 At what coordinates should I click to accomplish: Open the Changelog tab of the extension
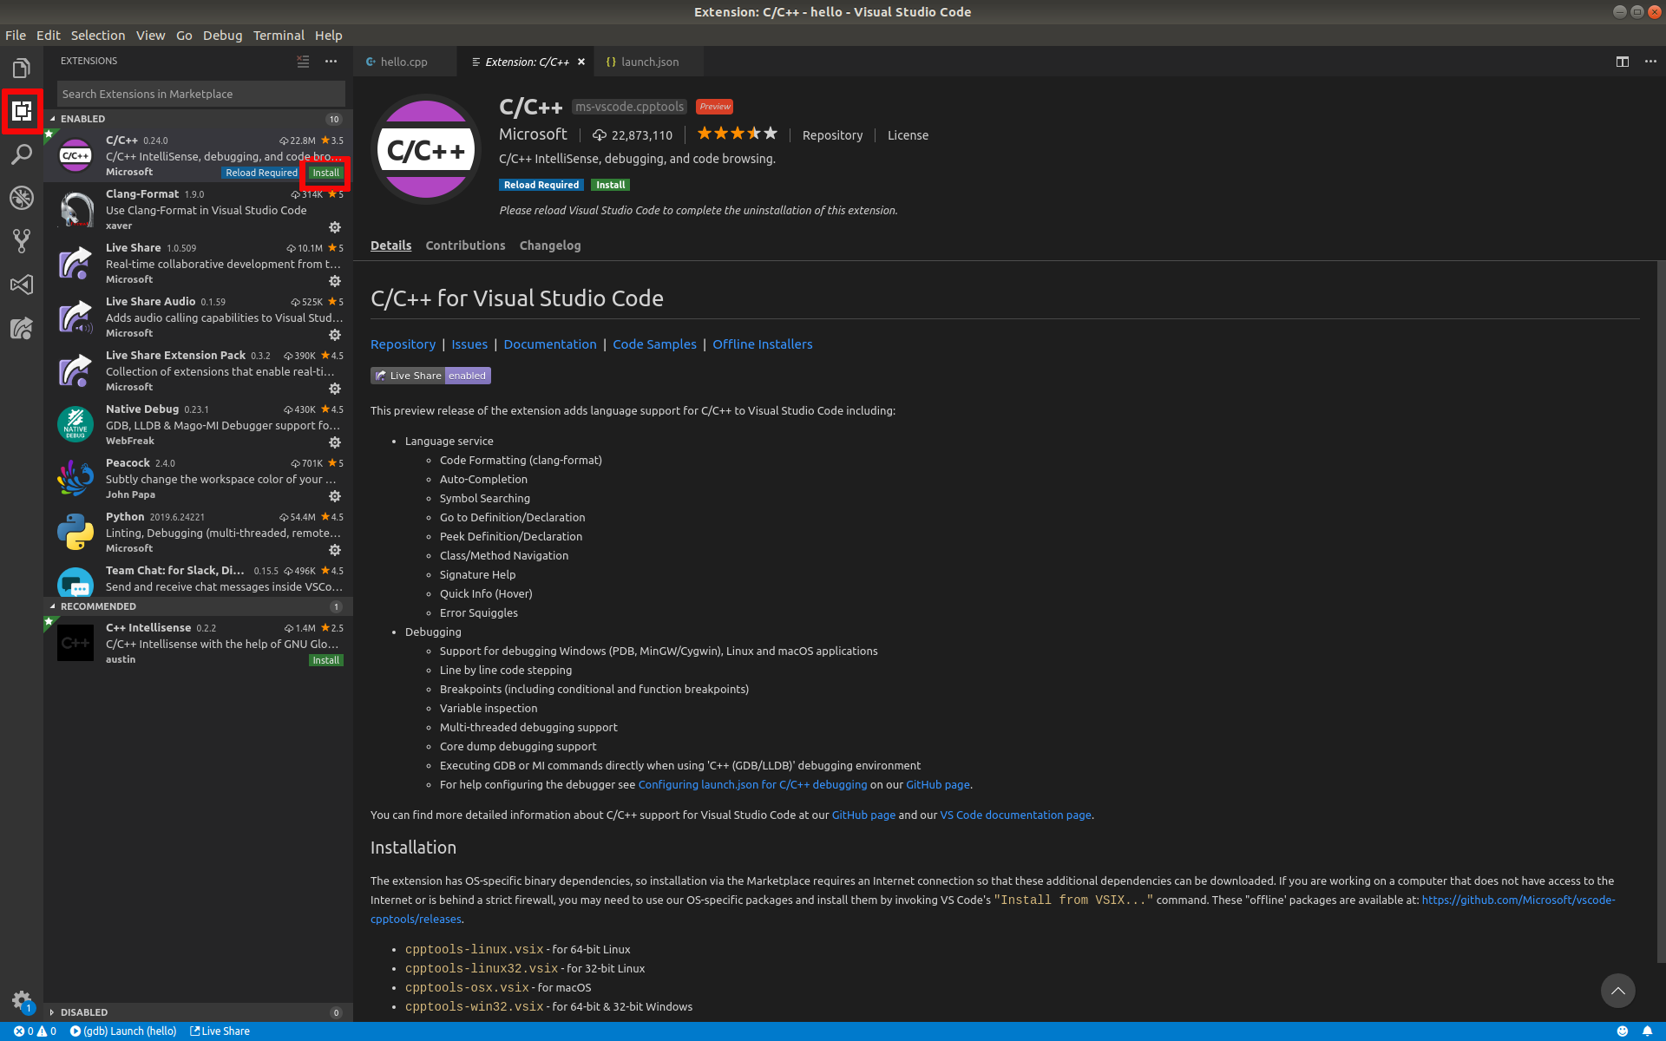click(550, 246)
